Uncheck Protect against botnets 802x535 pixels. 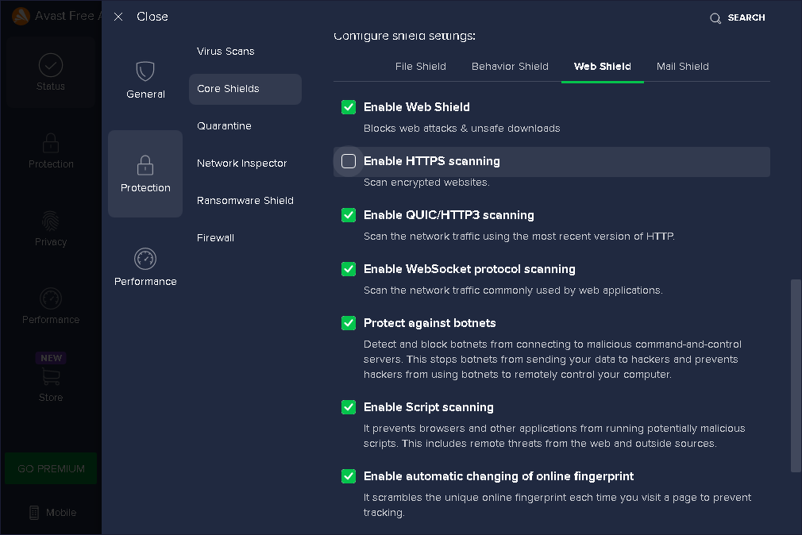[x=349, y=323]
